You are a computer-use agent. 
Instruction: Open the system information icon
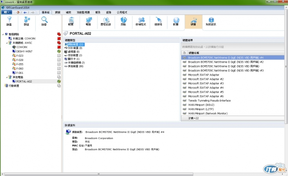pyautogui.click(x=211, y=20)
